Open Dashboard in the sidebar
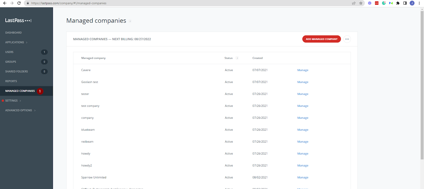The width and height of the screenshot is (424, 189). (x=14, y=33)
